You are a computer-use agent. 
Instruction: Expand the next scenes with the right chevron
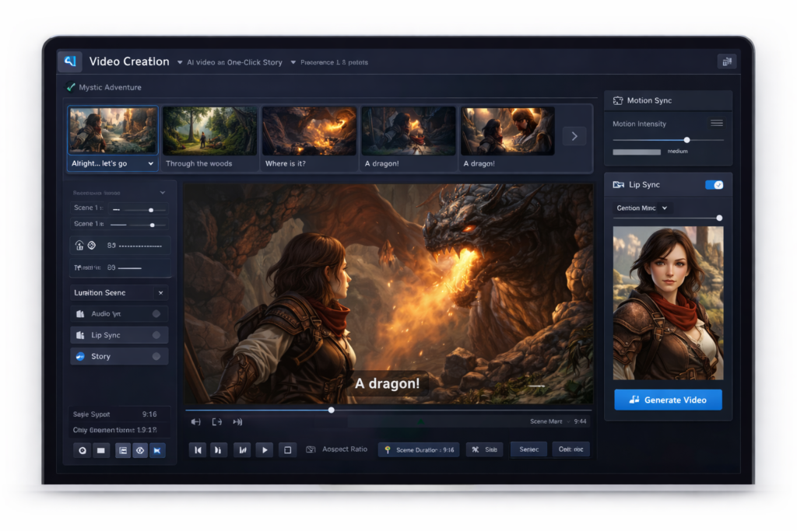click(574, 135)
